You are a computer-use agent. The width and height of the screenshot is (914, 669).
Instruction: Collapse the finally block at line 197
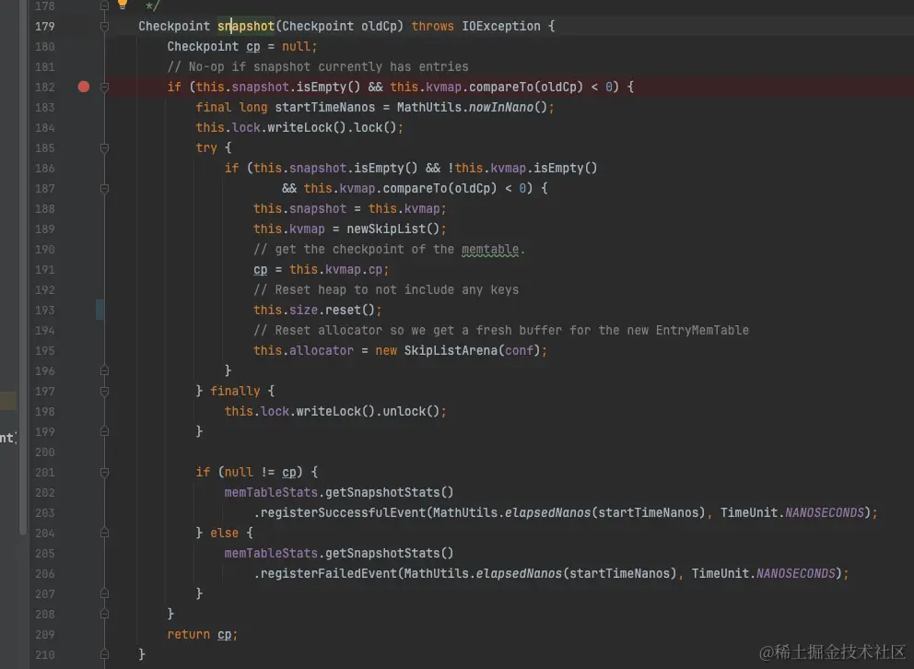click(x=104, y=391)
